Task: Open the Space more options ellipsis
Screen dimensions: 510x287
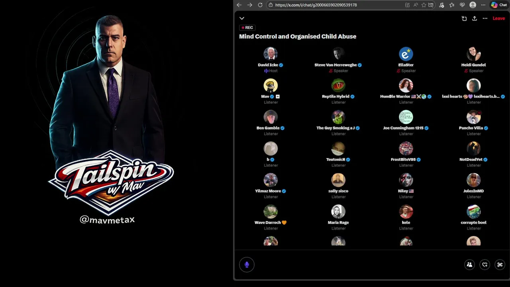Action: tap(485, 18)
